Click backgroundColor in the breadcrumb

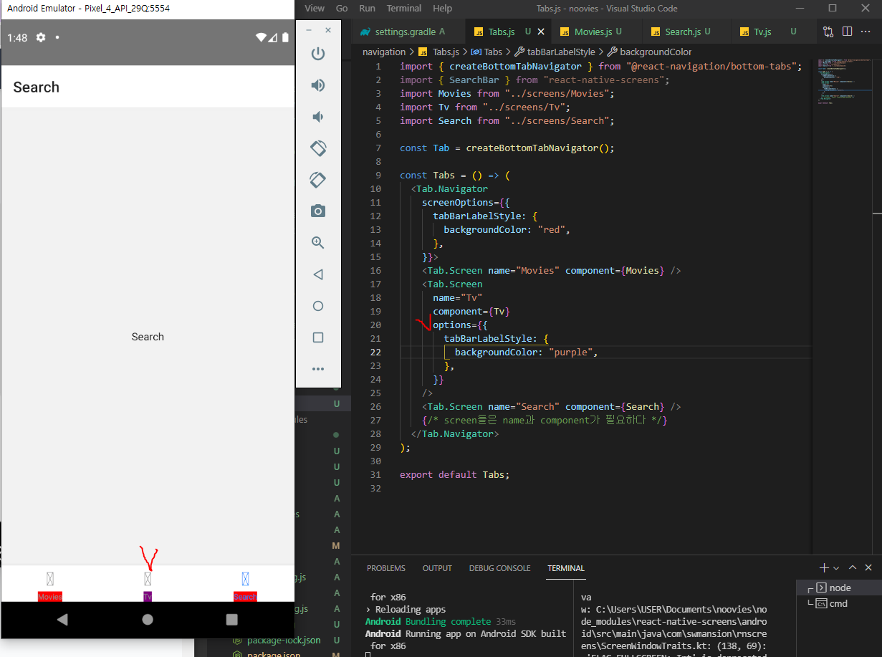point(656,52)
